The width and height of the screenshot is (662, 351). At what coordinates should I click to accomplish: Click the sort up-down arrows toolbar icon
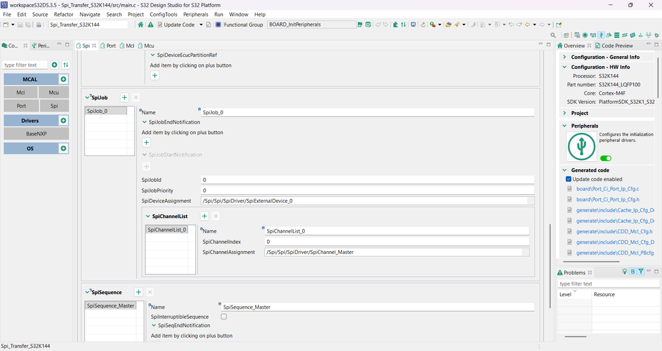pos(403,24)
